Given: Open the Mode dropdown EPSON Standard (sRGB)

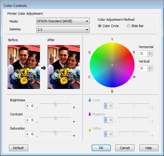Looking at the screenshot, I should (63, 21).
